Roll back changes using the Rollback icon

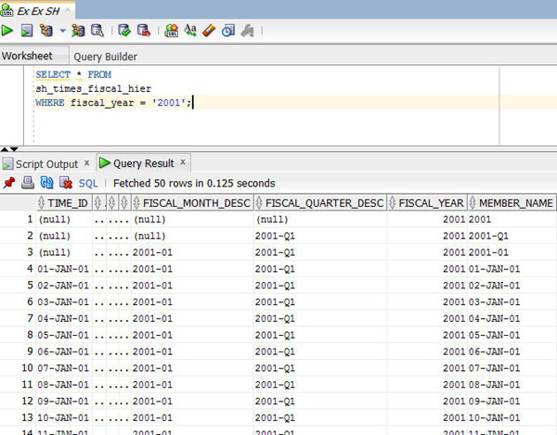(x=144, y=31)
